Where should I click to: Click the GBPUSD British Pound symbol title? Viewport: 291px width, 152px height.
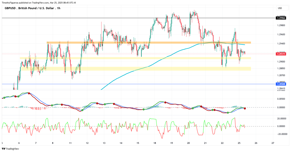tap(32, 8)
